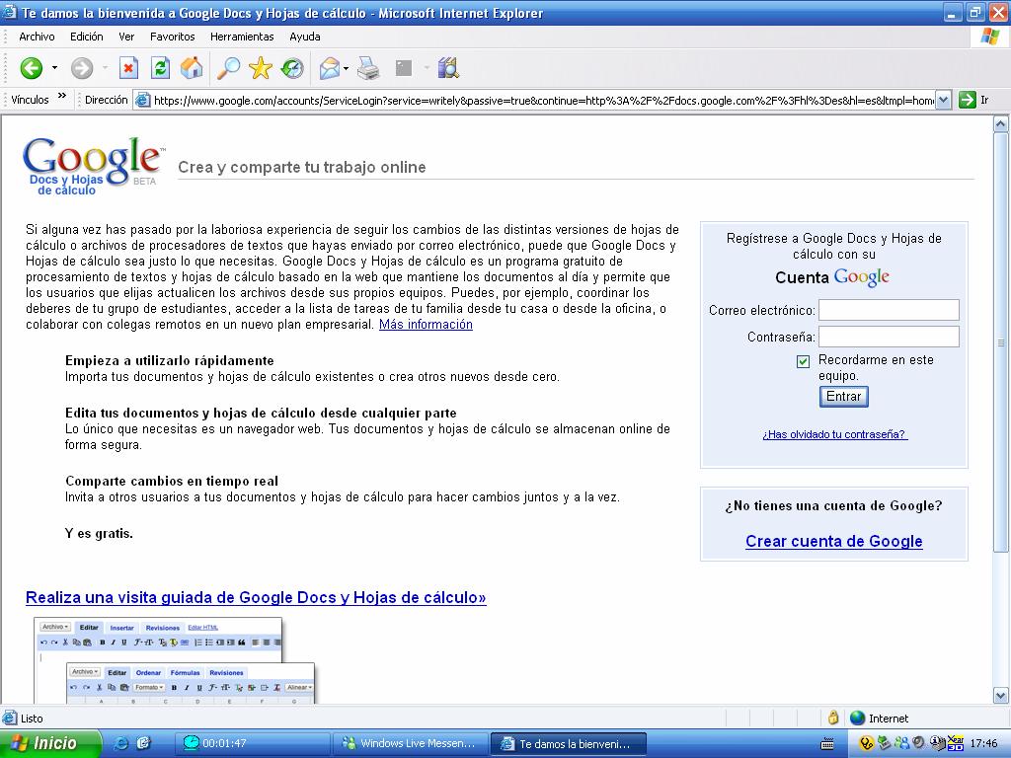The height and width of the screenshot is (758, 1011).
Task: Switch to the 00:01:47 taskbar window
Action: click(x=255, y=743)
